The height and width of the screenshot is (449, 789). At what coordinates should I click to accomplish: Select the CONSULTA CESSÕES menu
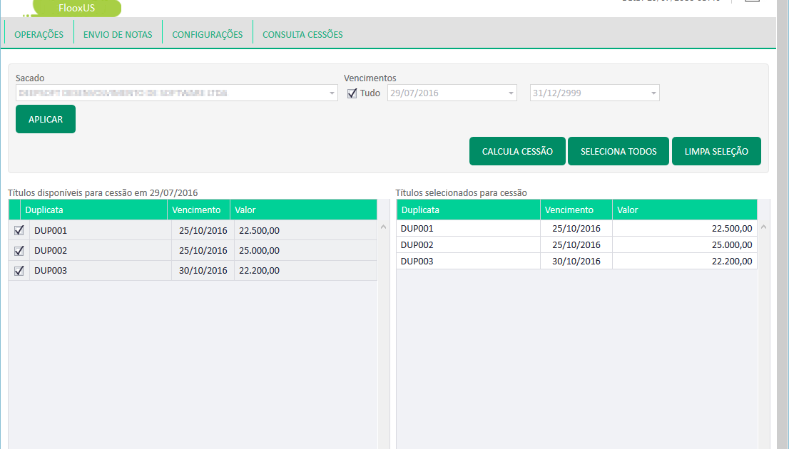click(302, 34)
